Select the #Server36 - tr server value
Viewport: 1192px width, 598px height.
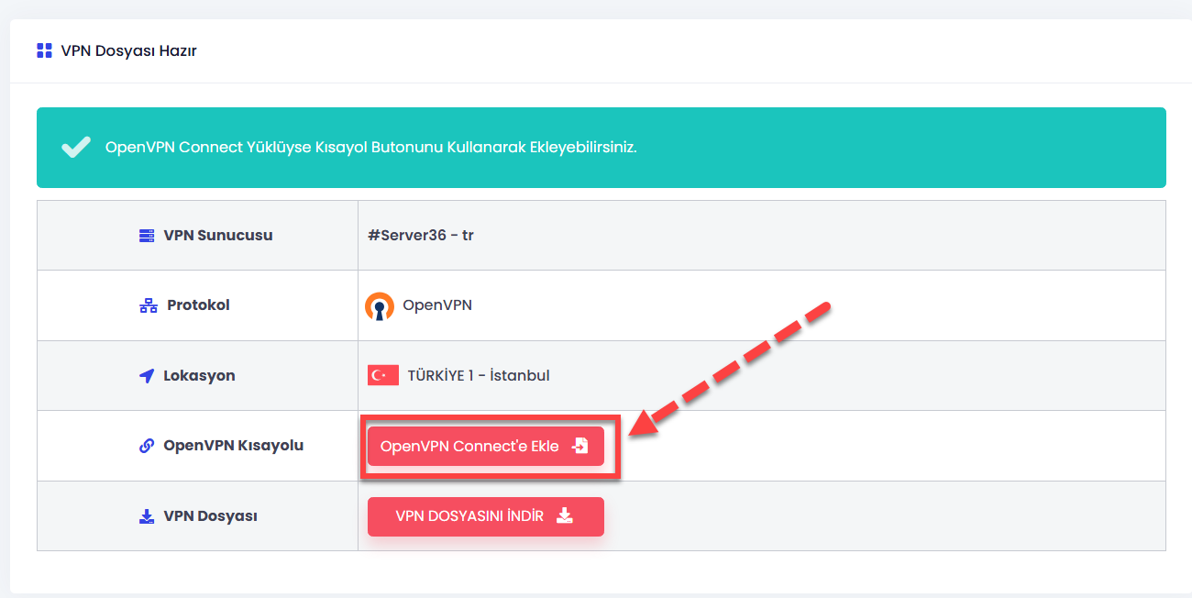click(x=421, y=236)
